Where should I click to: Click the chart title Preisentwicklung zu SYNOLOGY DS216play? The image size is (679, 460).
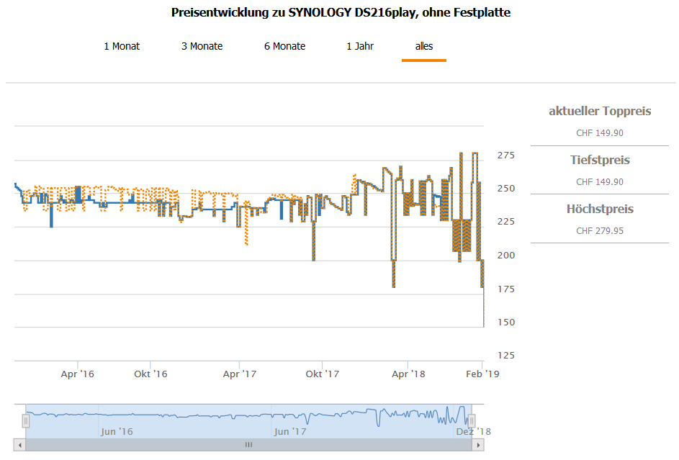tap(341, 12)
